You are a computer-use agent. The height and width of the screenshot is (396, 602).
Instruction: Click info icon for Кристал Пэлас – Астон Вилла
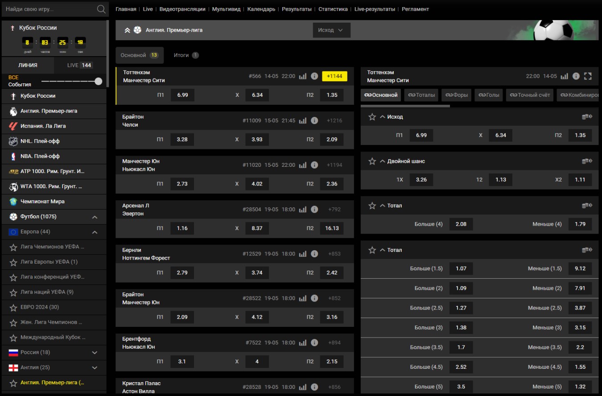click(314, 387)
